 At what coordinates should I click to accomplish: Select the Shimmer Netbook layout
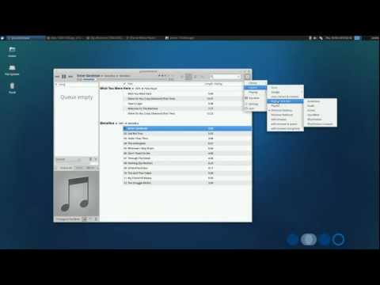pyautogui.click(x=285, y=115)
